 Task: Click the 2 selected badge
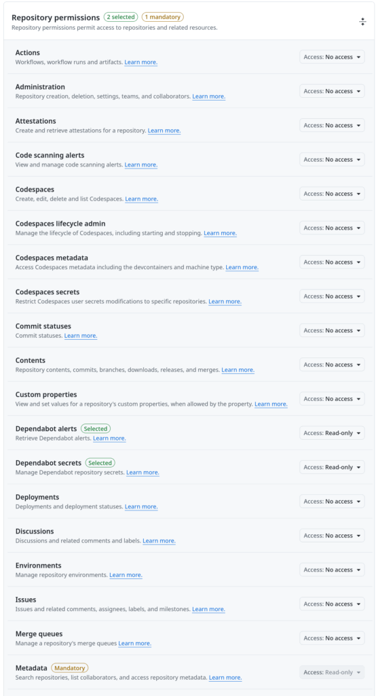pyautogui.click(x=121, y=17)
